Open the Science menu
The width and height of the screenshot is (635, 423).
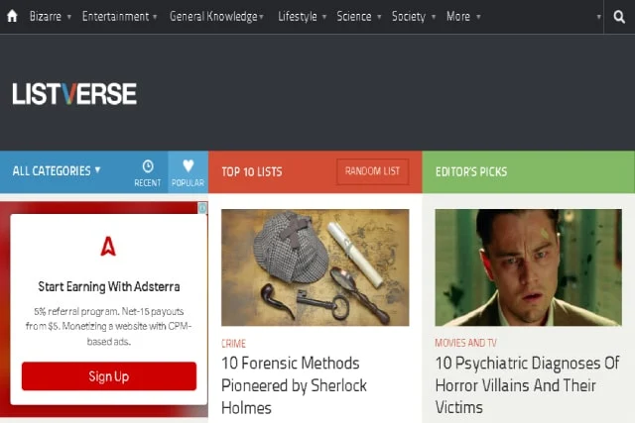359,17
